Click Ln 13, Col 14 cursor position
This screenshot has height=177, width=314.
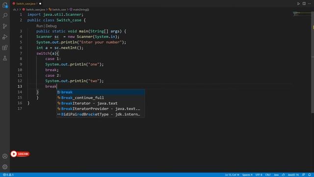(232, 175)
